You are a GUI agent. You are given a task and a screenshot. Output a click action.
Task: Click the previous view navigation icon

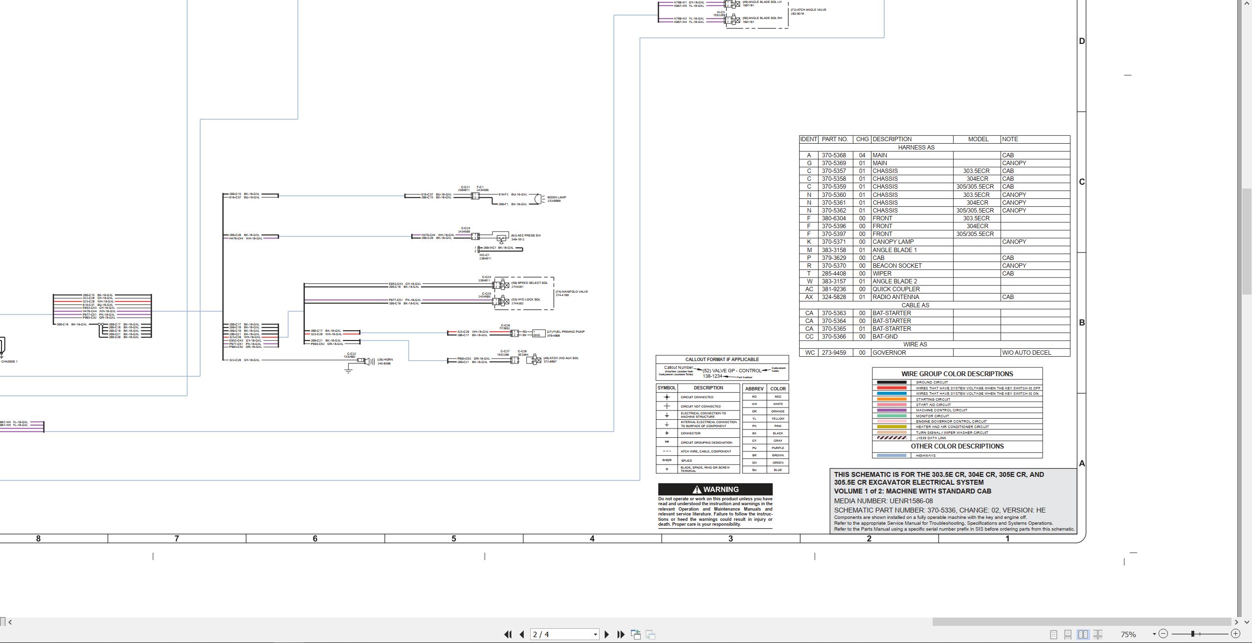(636, 634)
